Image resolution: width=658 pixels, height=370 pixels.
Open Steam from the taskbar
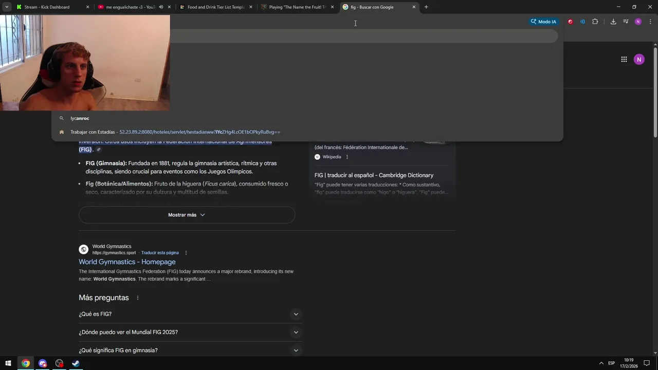tap(76, 363)
